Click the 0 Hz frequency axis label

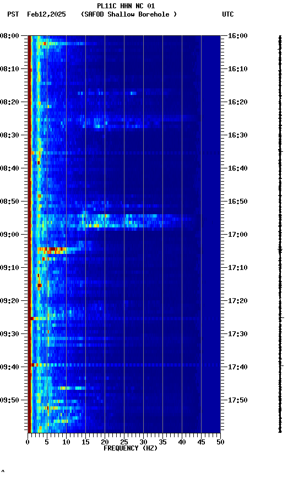pos(28,442)
